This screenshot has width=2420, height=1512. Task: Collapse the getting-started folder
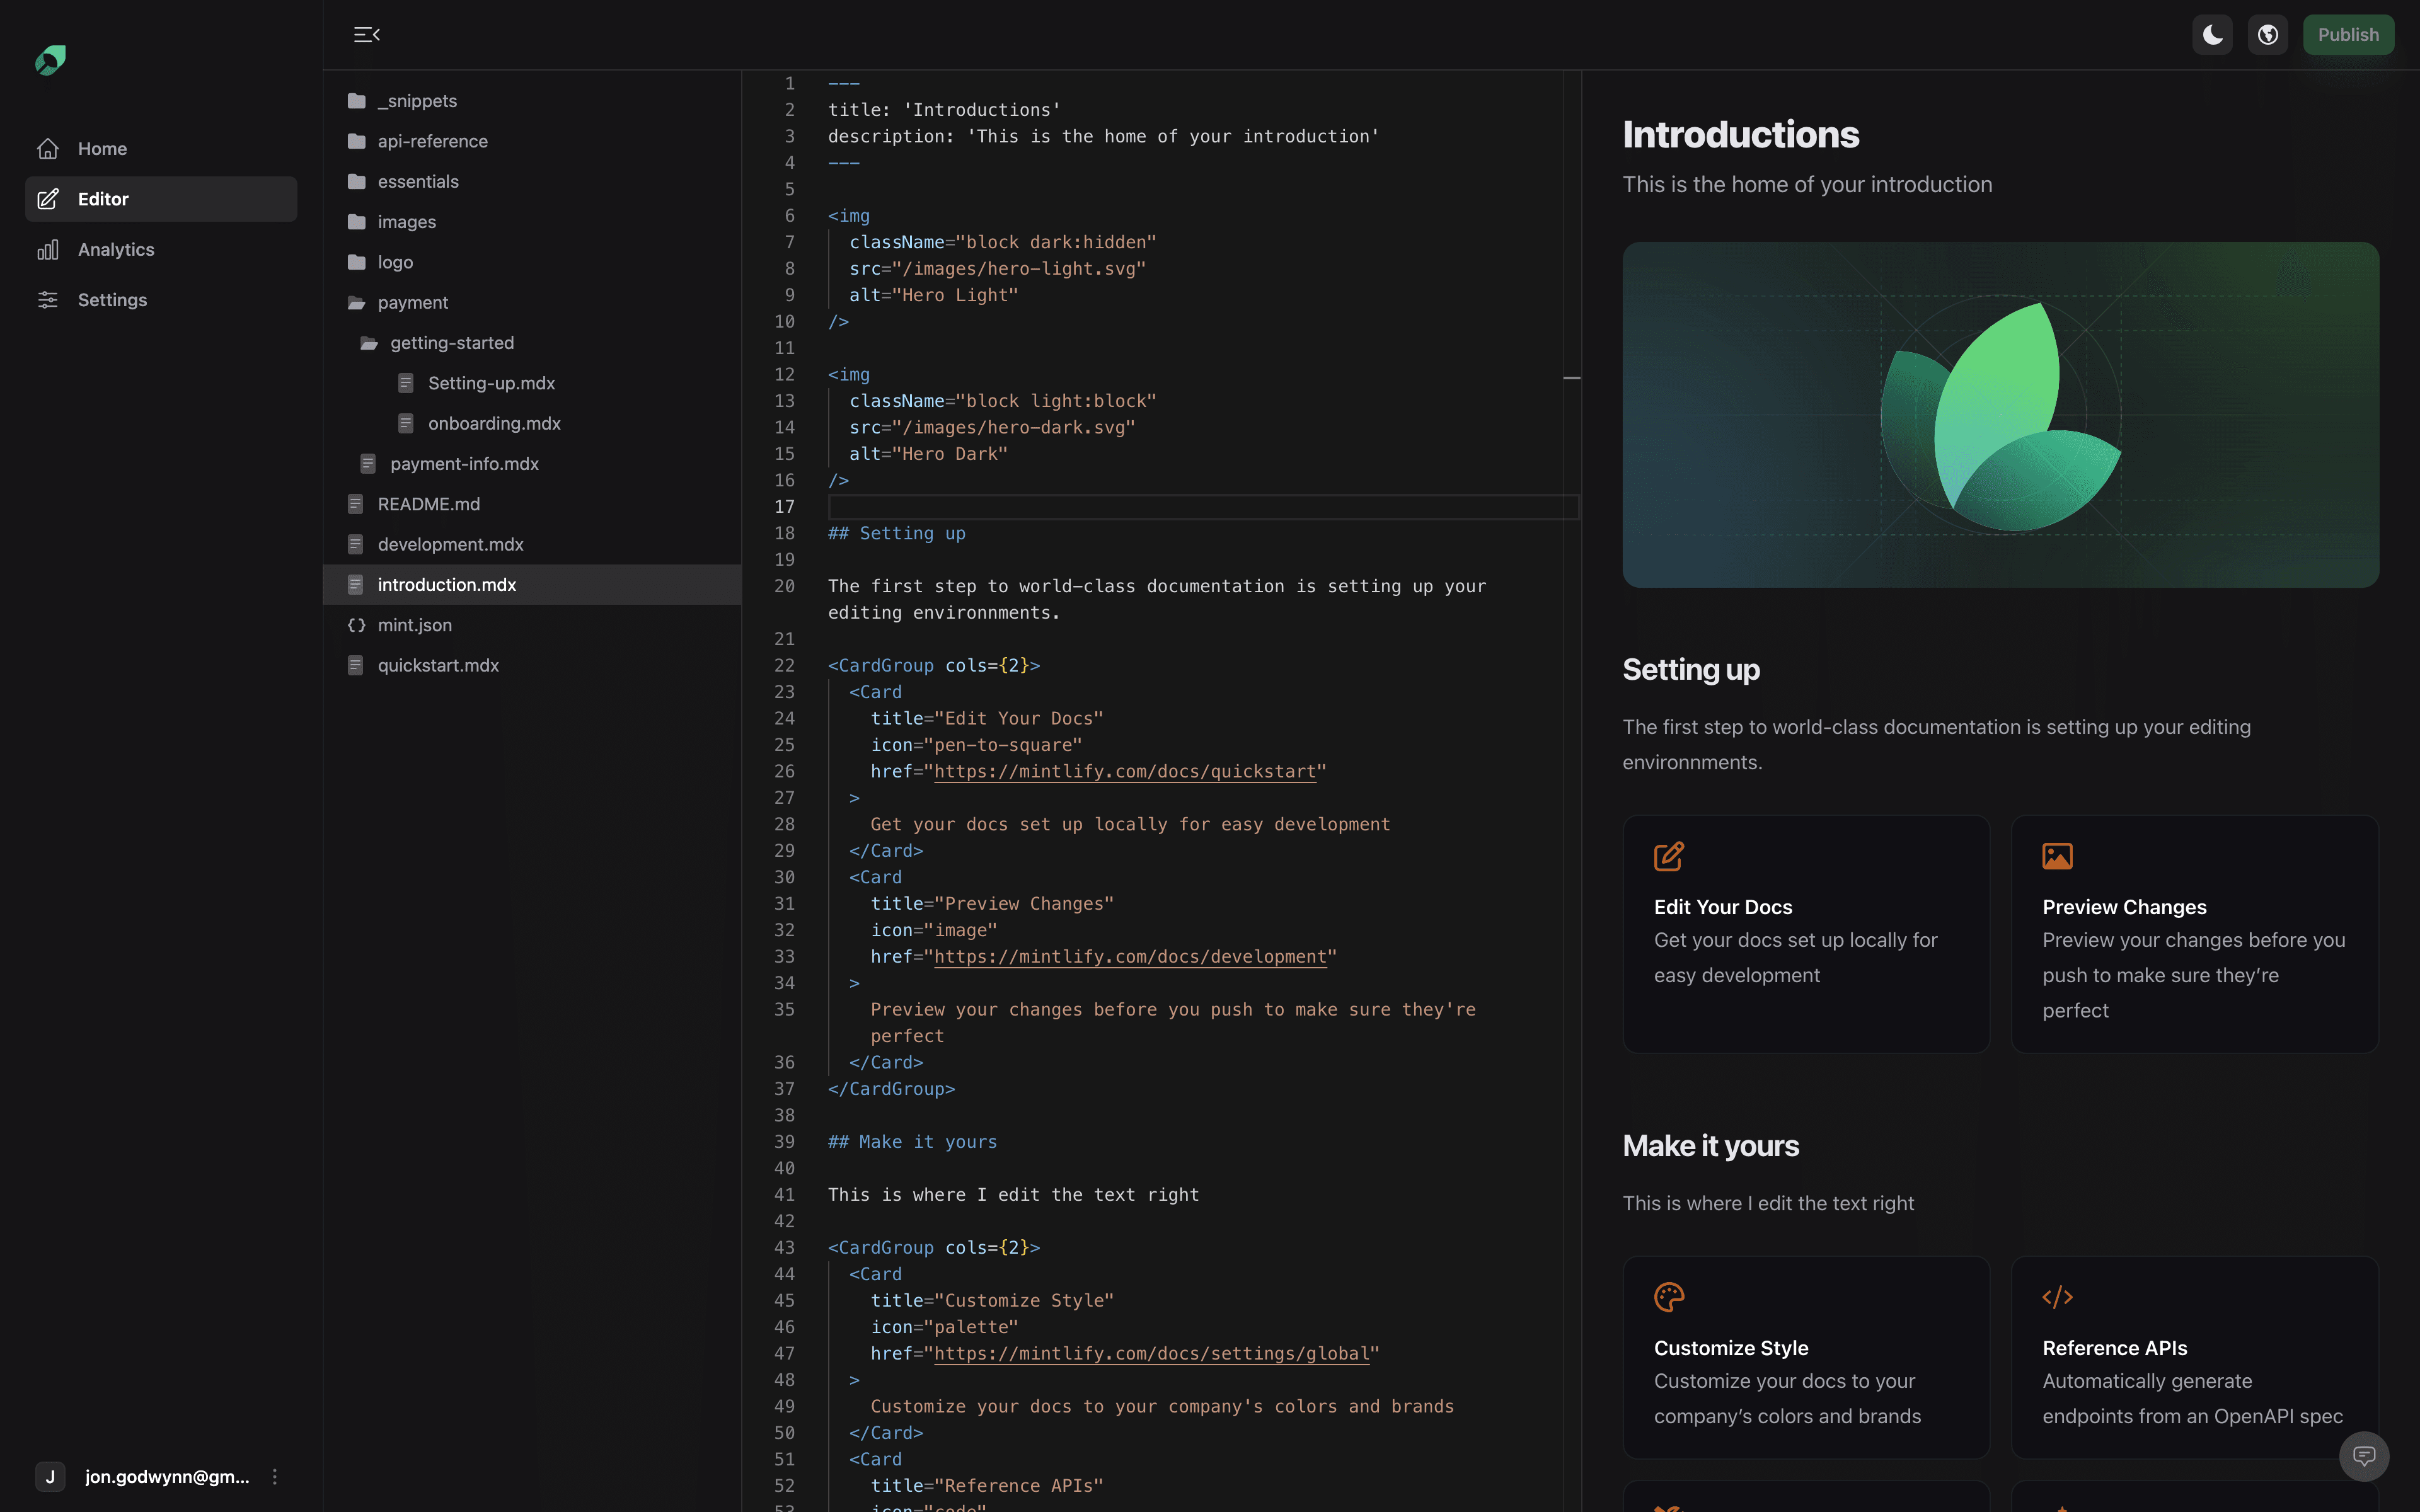point(451,343)
